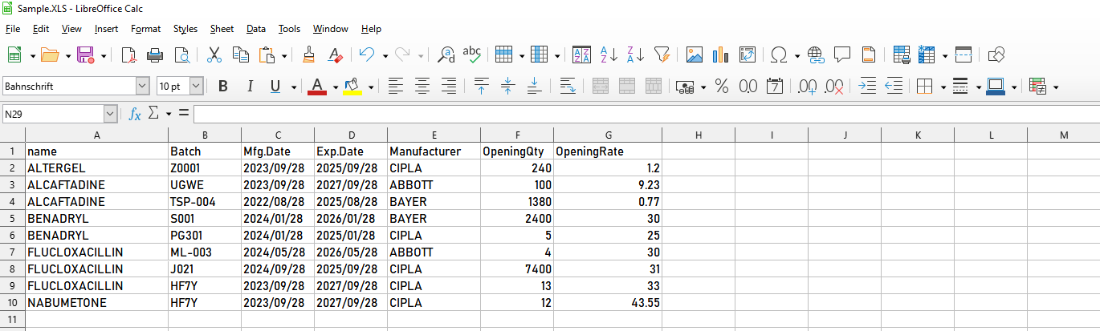
Task: Sort ascending A to Z
Action: pyautogui.click(x=609, y=54)
